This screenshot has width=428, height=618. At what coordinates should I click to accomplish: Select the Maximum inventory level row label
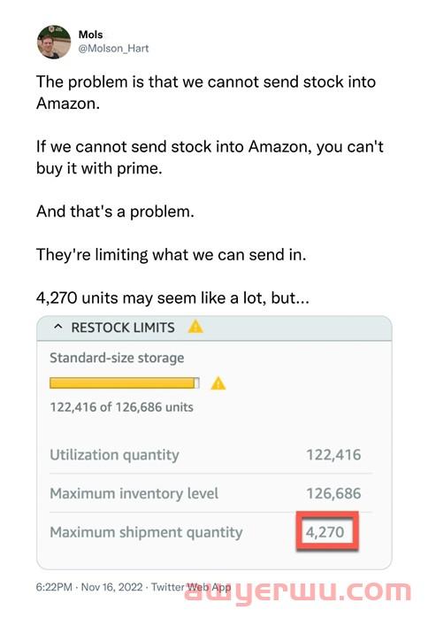tap(134, 493)
